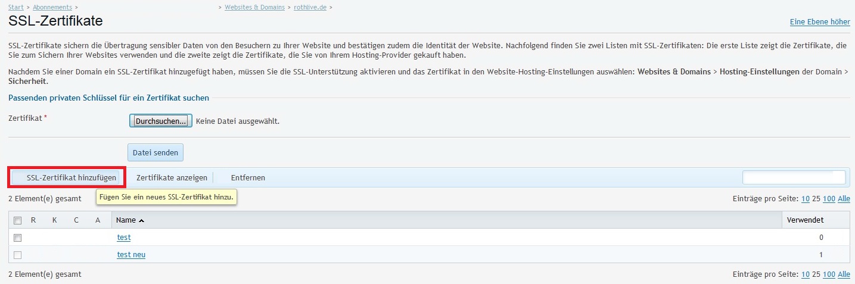The width and height of the screenshot is (855, 284).
Task: Show Alle entries in the bottom pager
Action: click(844, 274)
